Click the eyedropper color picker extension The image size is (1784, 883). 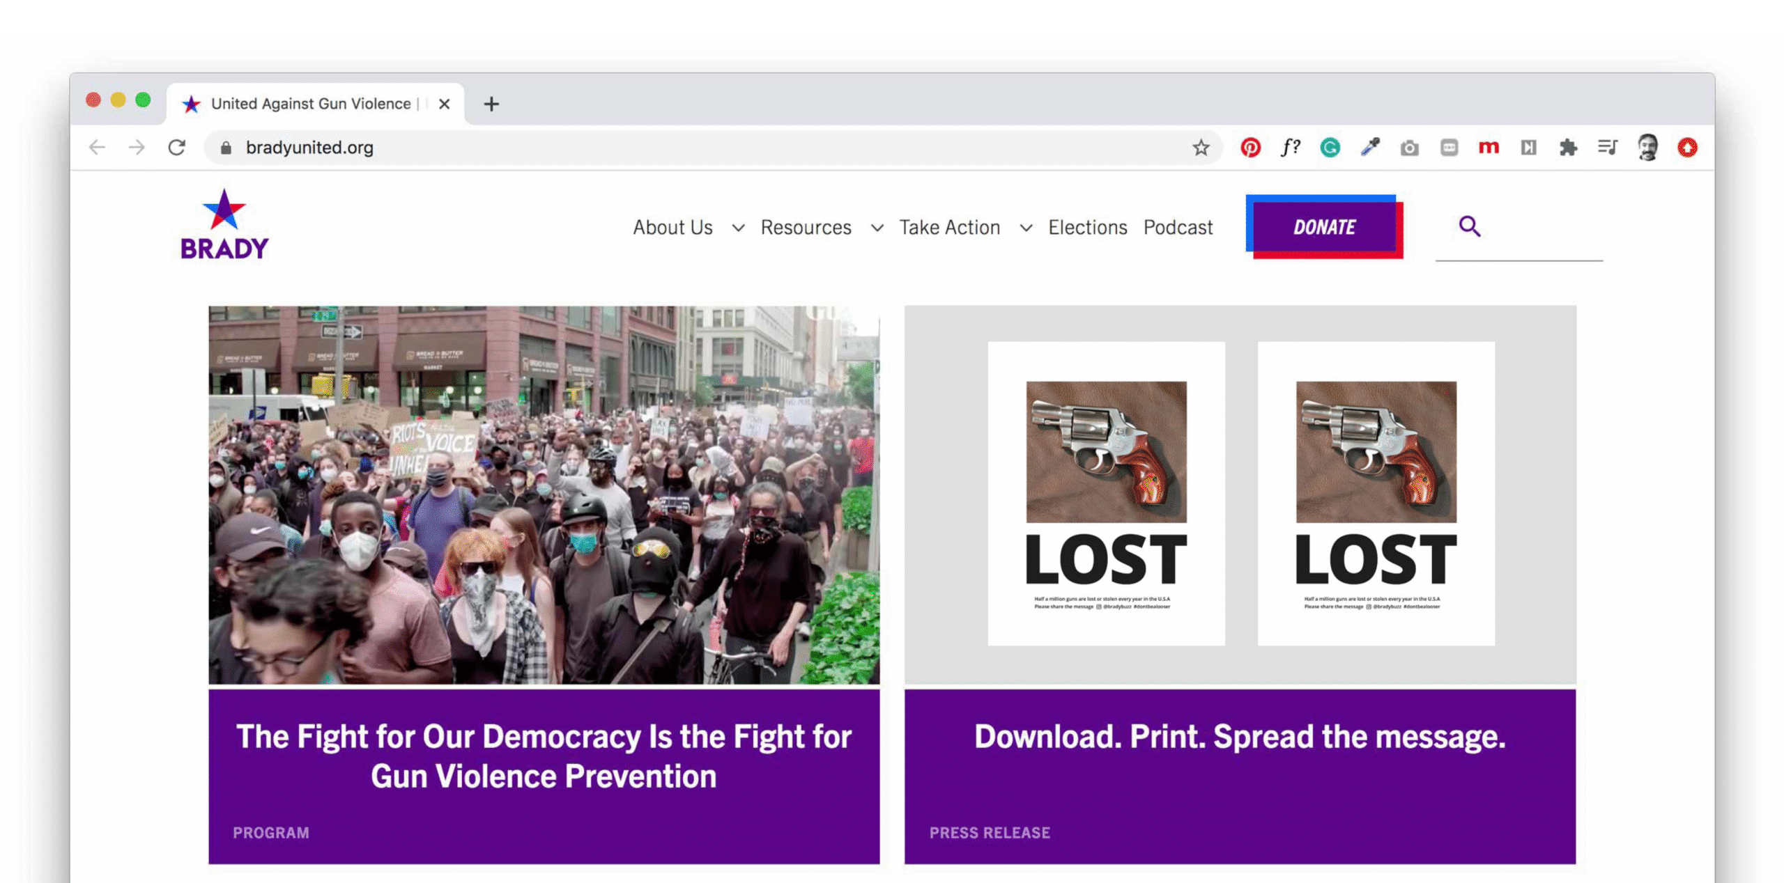tap(1369, 148)
